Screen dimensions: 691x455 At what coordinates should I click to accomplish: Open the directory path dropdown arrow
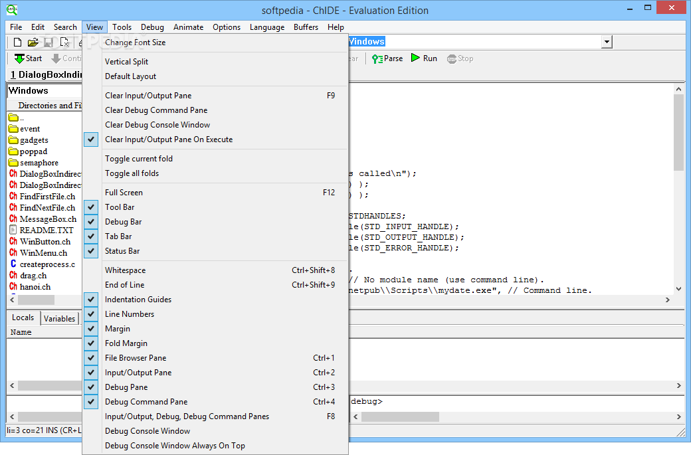pyautogui.click(x=607, y=42)
